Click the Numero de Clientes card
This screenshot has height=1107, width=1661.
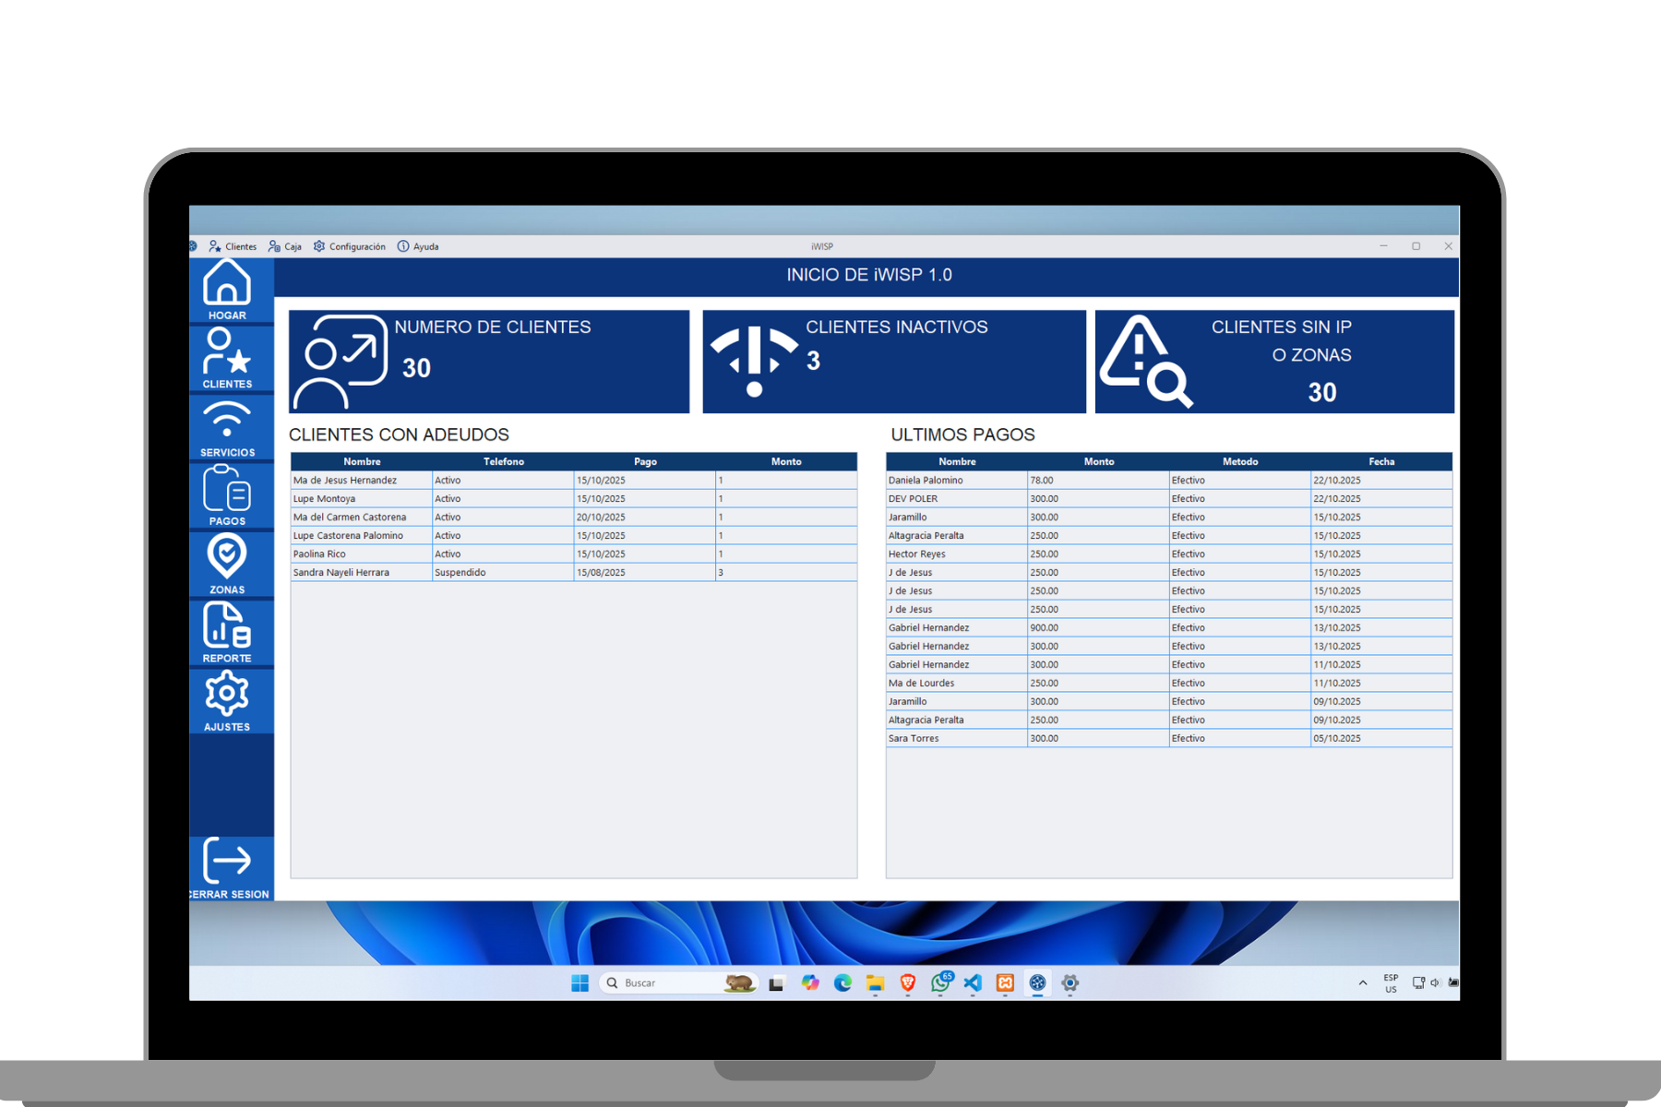point(489,362)
